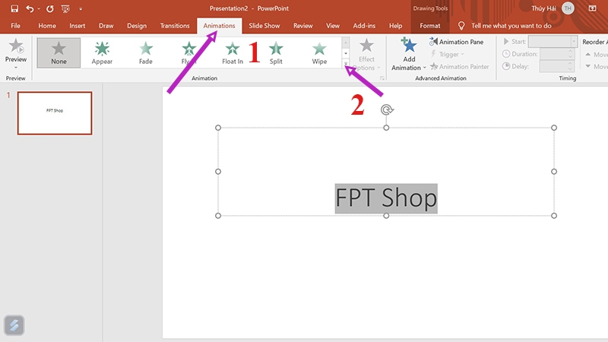Start presentation from beginning icon
This screenshot has height=342, width=608.
pyautogui.click(x=65, y=8)
